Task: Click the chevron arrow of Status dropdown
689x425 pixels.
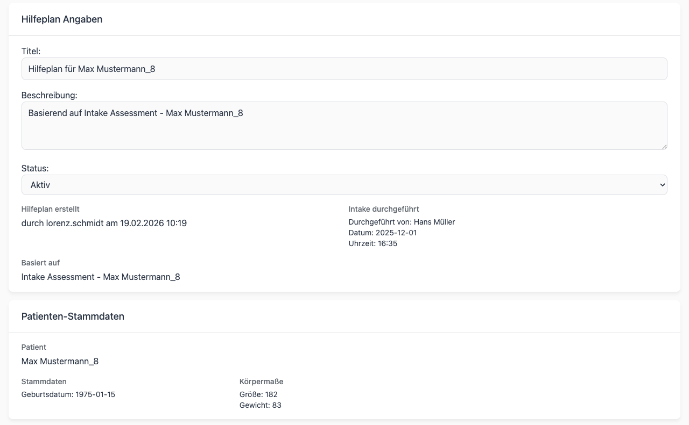Action: pos(662,185)
